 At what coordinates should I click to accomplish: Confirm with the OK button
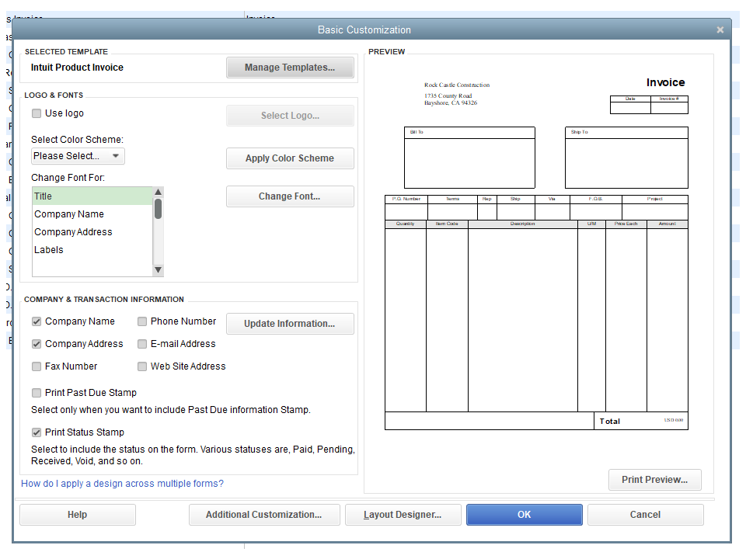click(x=525, y=515)
